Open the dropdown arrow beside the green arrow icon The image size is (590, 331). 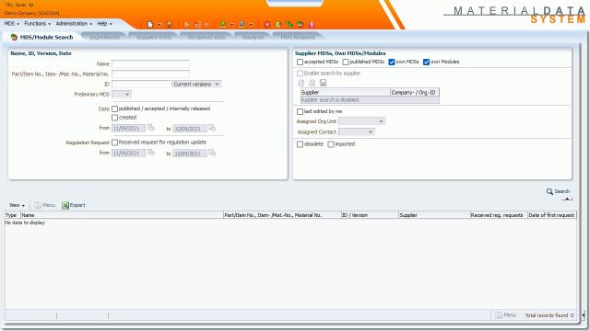tap(231, 25)
